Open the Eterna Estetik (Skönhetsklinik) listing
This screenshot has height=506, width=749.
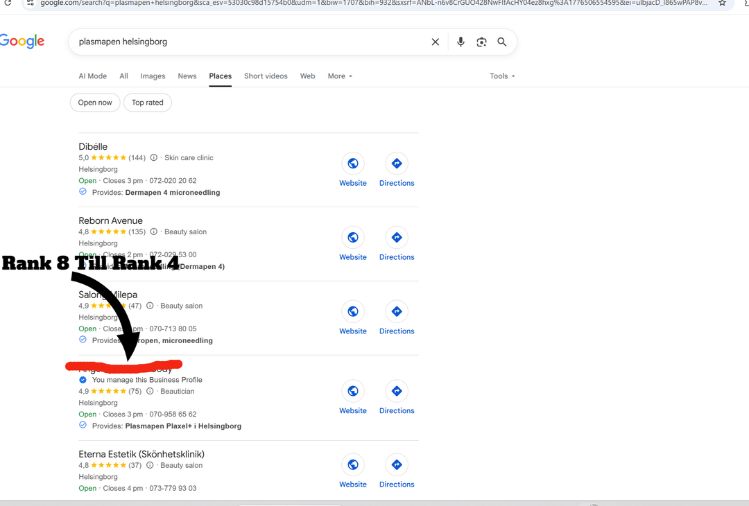[141, 454]
